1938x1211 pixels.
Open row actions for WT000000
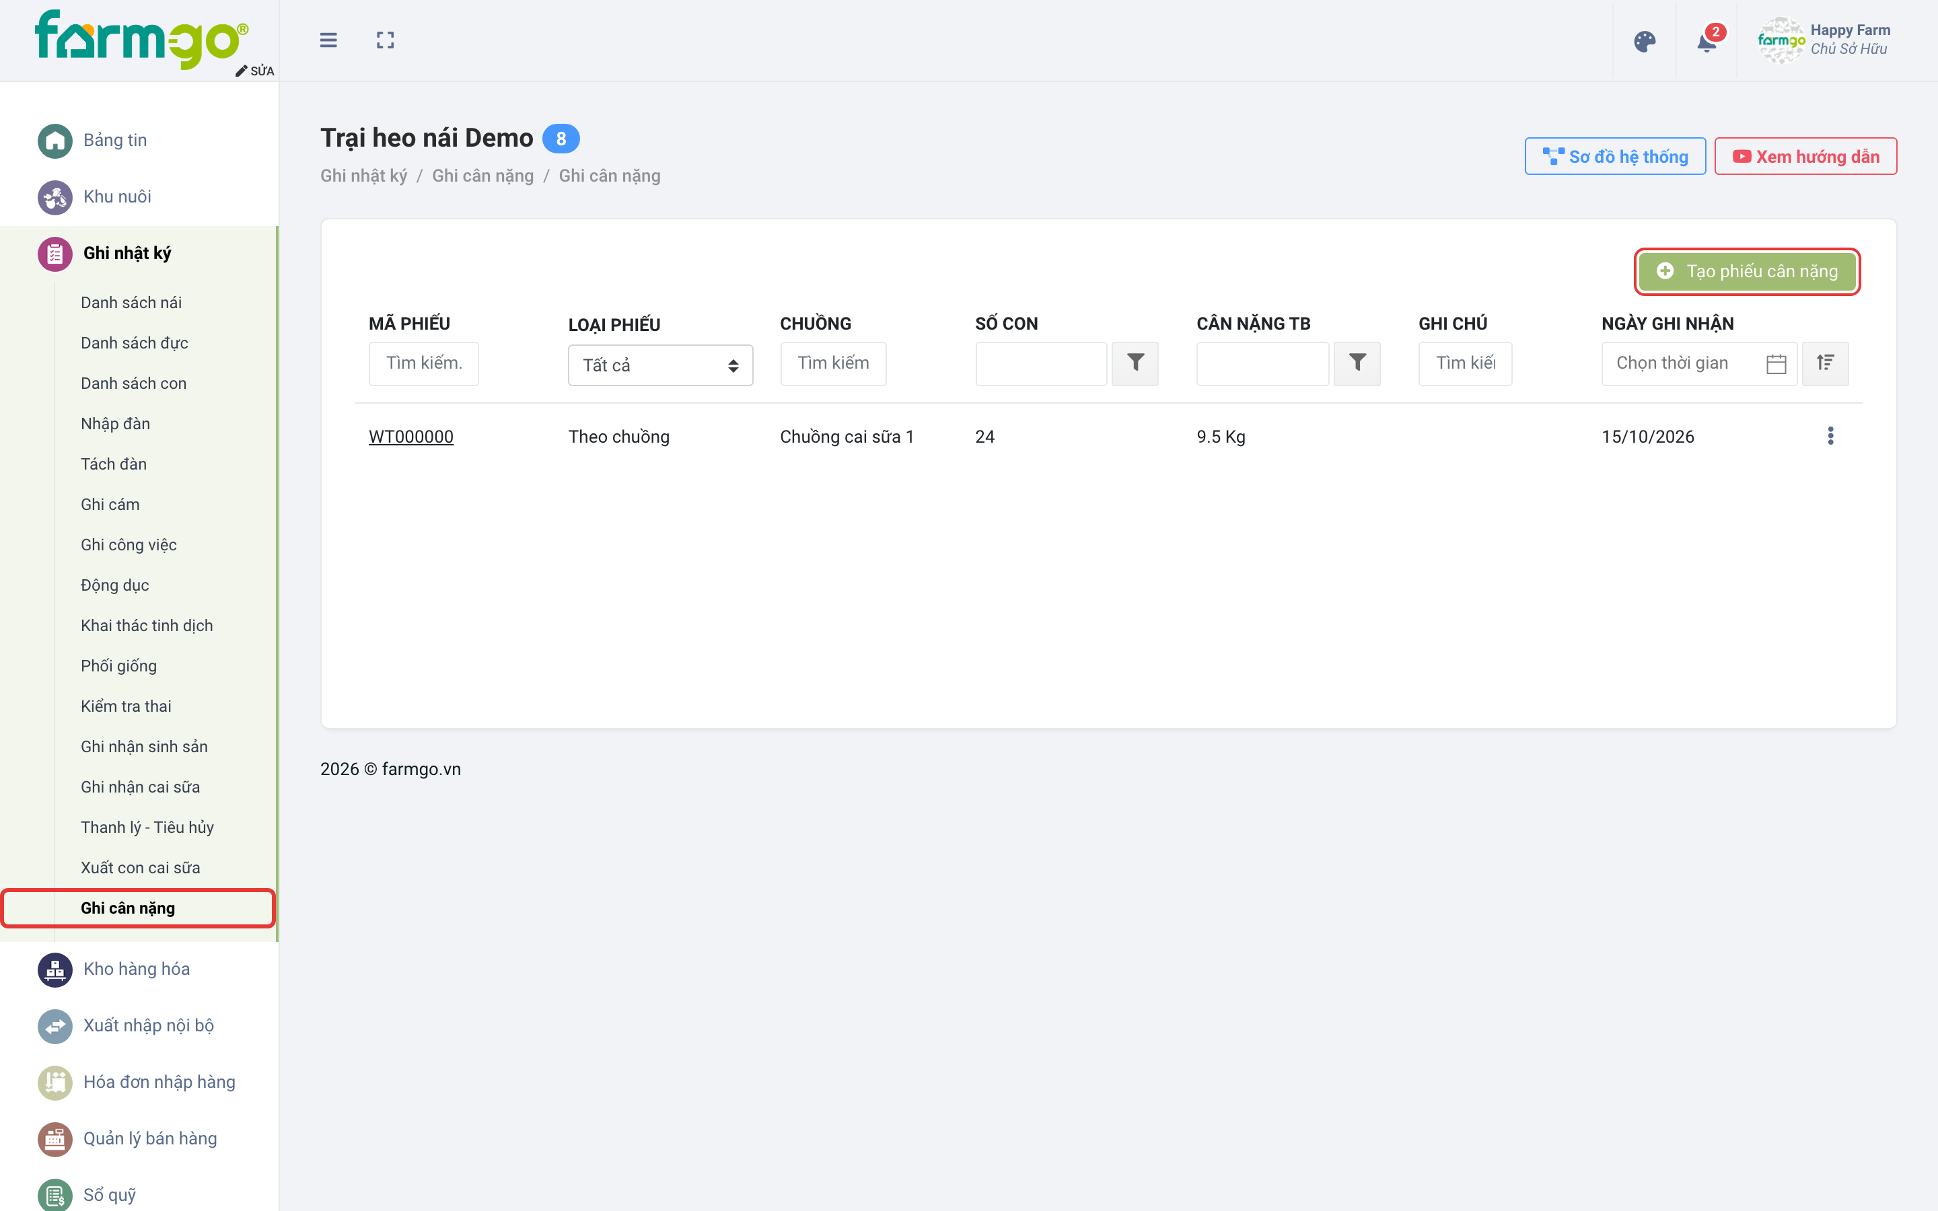click(1830, 436)
